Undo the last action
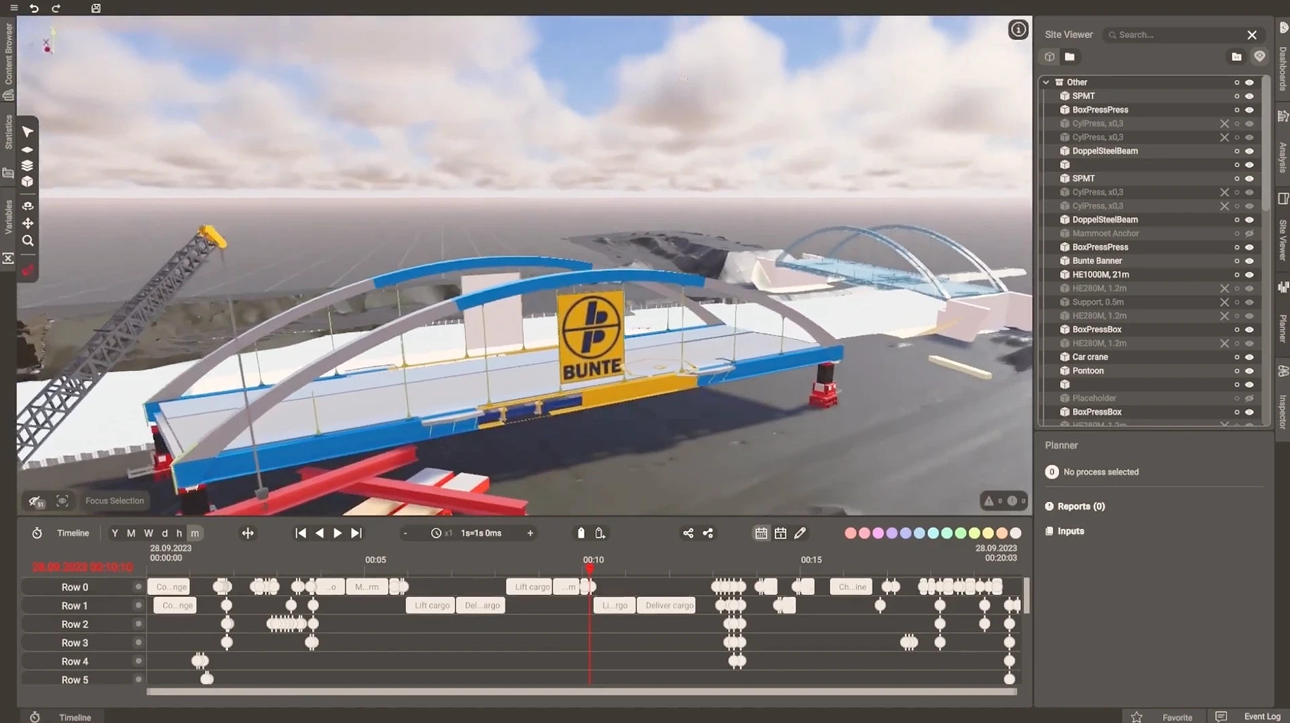 coord(34,8)
